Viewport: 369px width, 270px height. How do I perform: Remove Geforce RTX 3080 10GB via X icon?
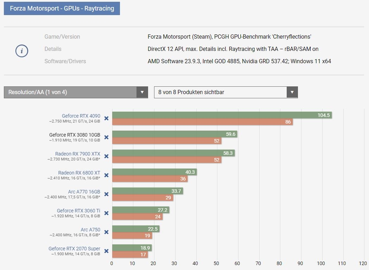106,137
